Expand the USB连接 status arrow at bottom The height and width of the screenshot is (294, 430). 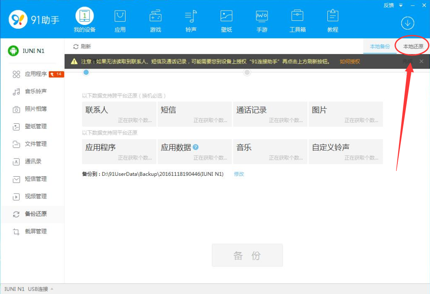tap(53, 288)
